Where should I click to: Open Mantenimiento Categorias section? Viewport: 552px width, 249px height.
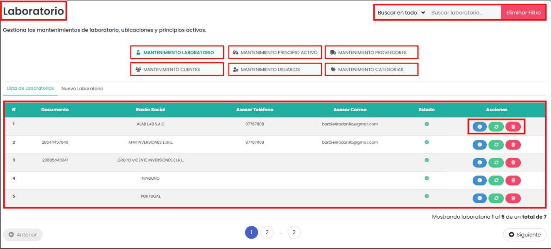coord(371,69)
